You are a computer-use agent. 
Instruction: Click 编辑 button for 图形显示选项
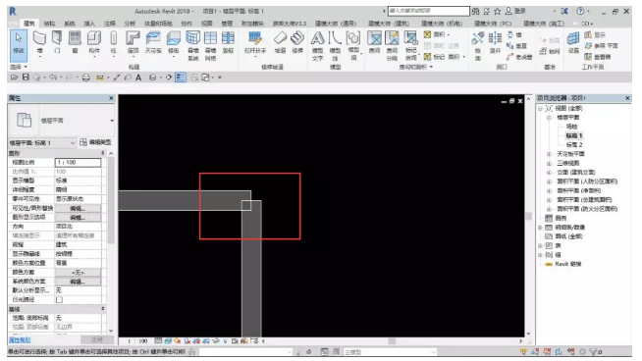tap(78, 218)
